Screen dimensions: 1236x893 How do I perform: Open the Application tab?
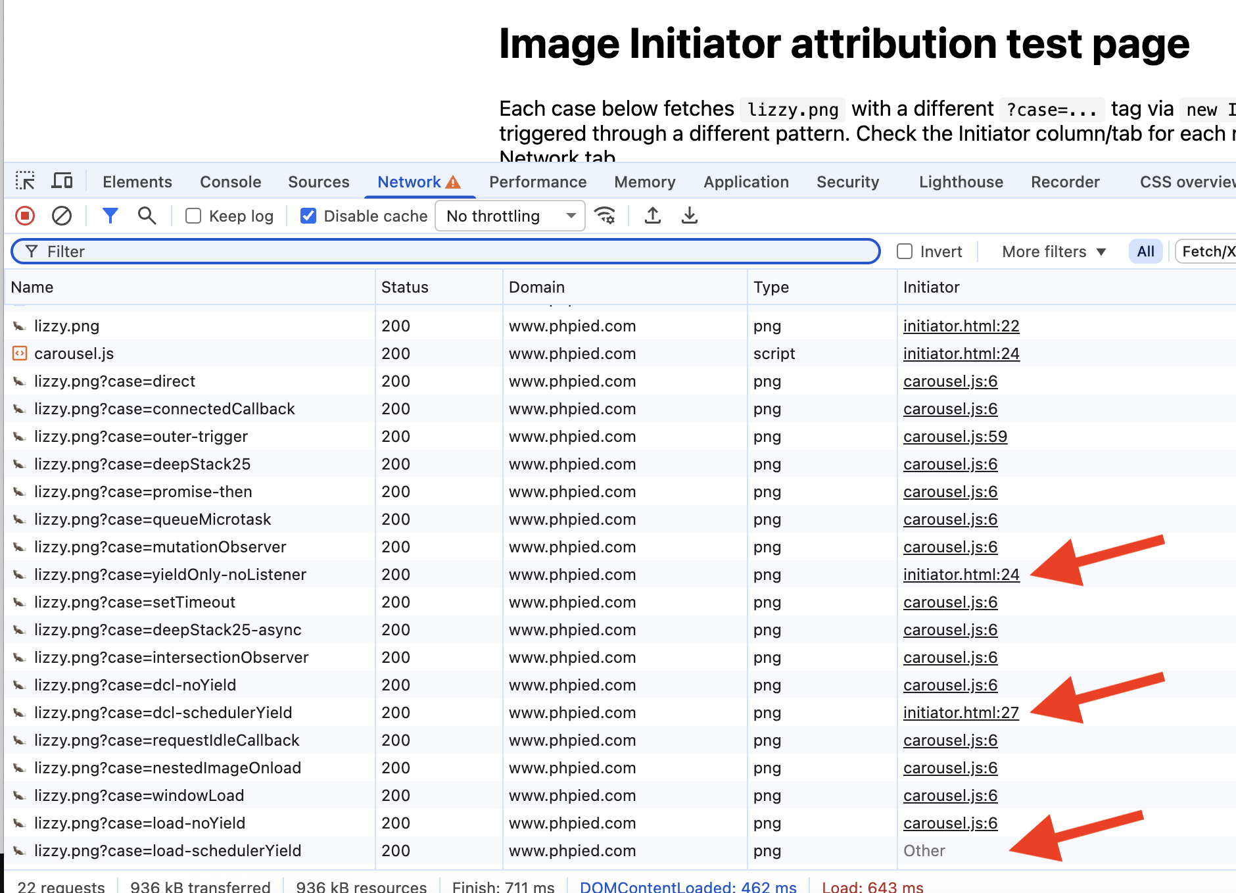pos(746,182)
